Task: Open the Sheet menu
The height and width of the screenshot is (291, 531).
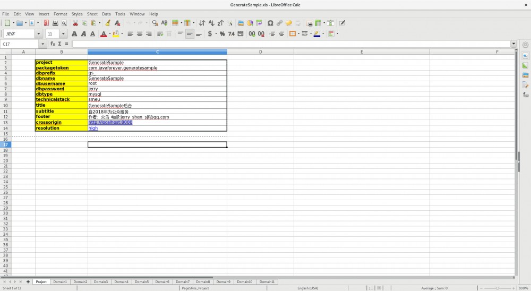Action: [92, 14]
